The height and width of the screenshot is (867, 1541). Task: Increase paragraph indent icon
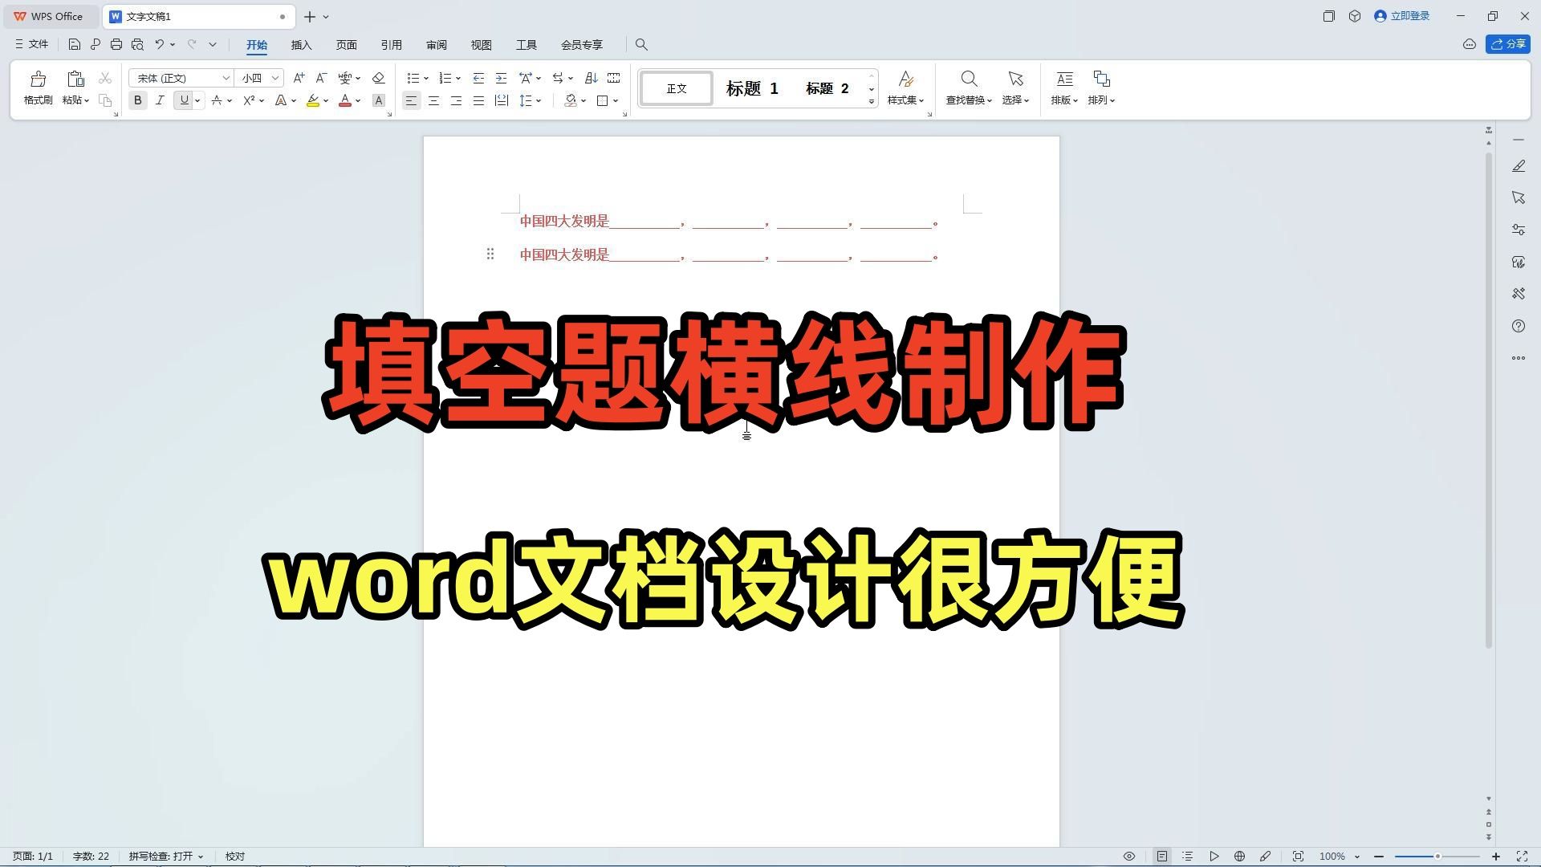point(501,78)
